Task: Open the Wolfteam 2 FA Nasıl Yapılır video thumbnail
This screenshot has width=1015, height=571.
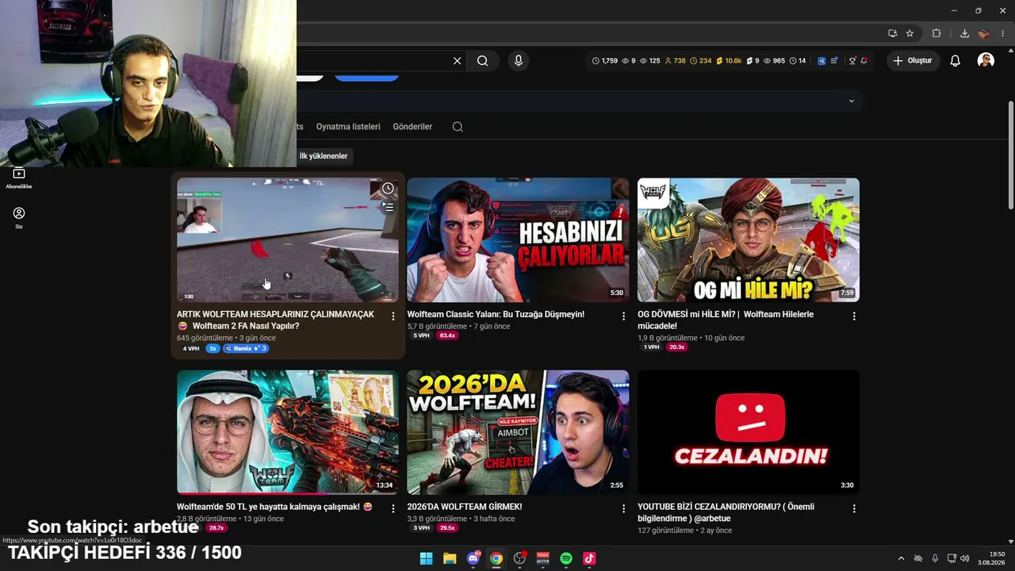Action: coord(288,240)
